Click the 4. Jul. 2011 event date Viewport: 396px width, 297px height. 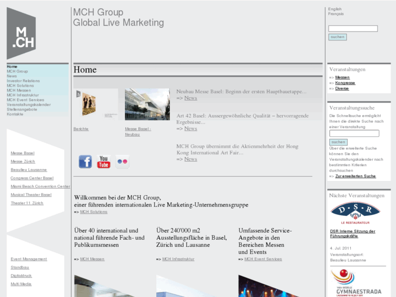[340, 248]
